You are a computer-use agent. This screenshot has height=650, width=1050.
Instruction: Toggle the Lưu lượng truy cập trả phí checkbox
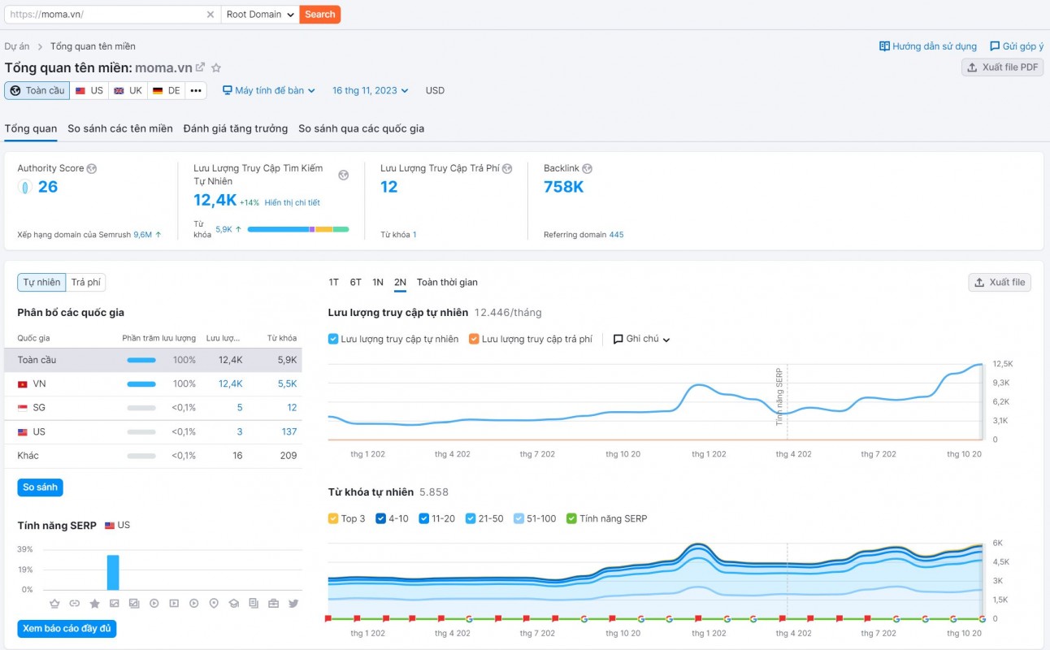tap(474, 339)
